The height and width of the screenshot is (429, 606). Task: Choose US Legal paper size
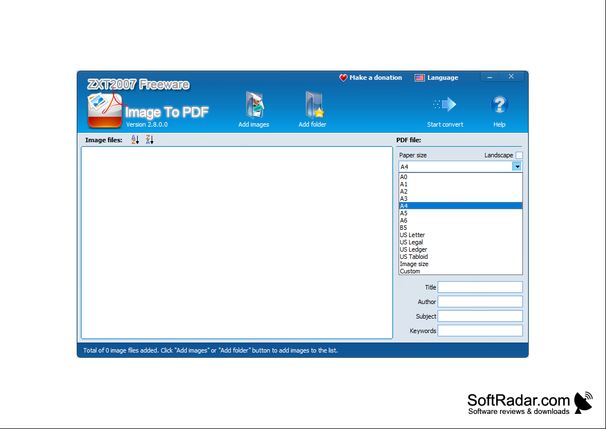[x=460, y=242]
